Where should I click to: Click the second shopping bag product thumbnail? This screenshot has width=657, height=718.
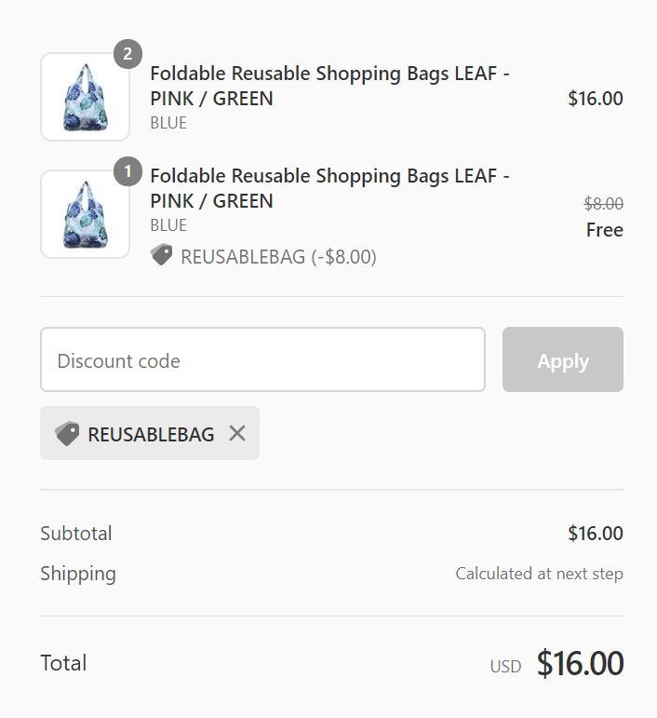pos(85,214)
